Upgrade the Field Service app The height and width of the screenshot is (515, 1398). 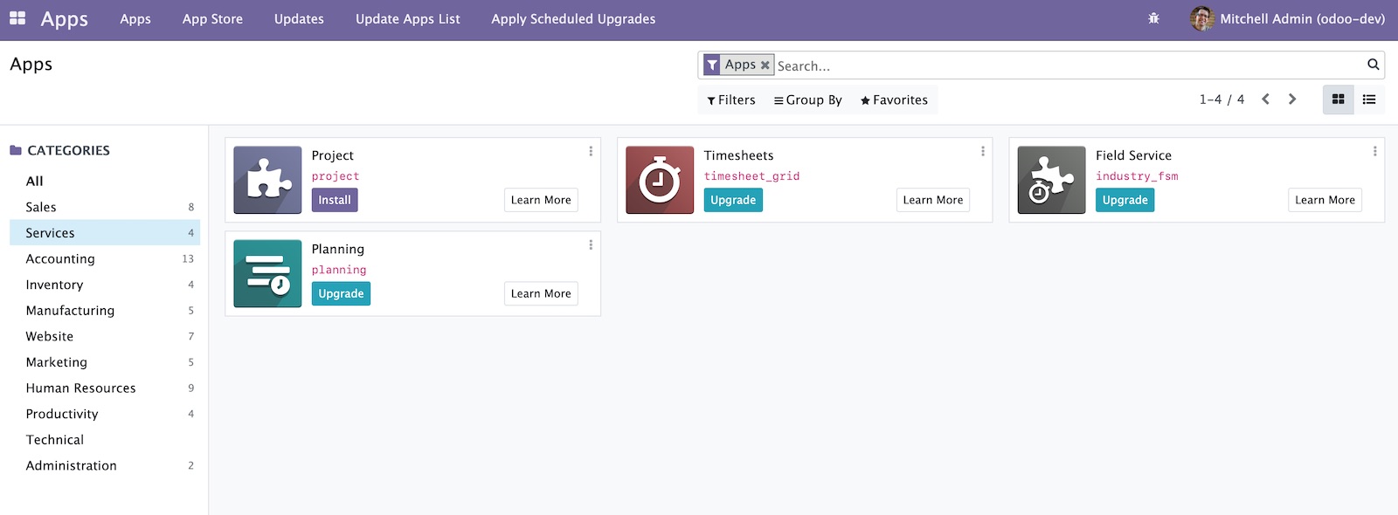tap(1125, 200)
